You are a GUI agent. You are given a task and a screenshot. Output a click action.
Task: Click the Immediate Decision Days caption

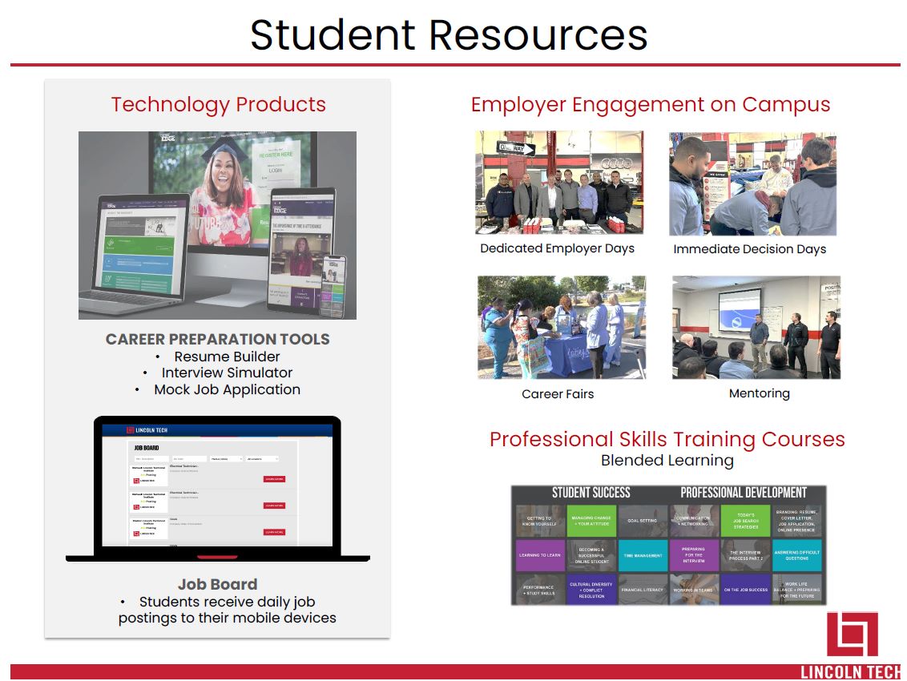pyautogui.click(x=750, y=249)
